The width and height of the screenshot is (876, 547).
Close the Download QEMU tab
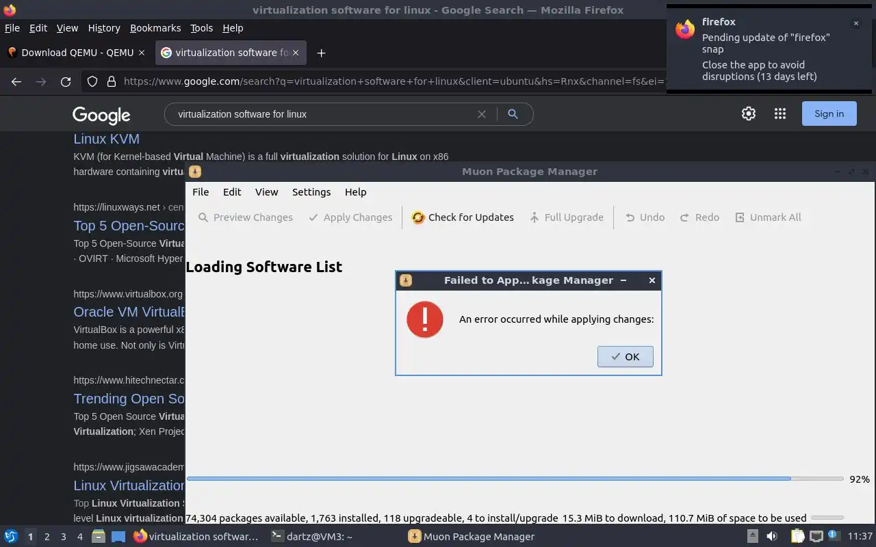(x=142, y=53)
